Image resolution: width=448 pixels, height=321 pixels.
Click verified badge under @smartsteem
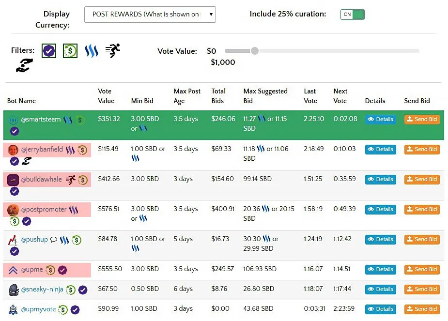(x=15, y=131)
